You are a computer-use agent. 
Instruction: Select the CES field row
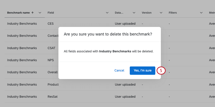[51, 24]
